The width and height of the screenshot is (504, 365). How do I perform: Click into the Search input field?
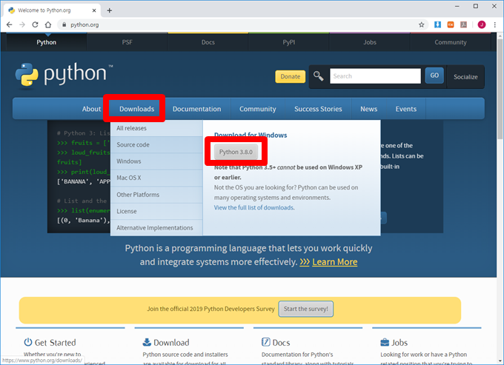coord(375,76)
